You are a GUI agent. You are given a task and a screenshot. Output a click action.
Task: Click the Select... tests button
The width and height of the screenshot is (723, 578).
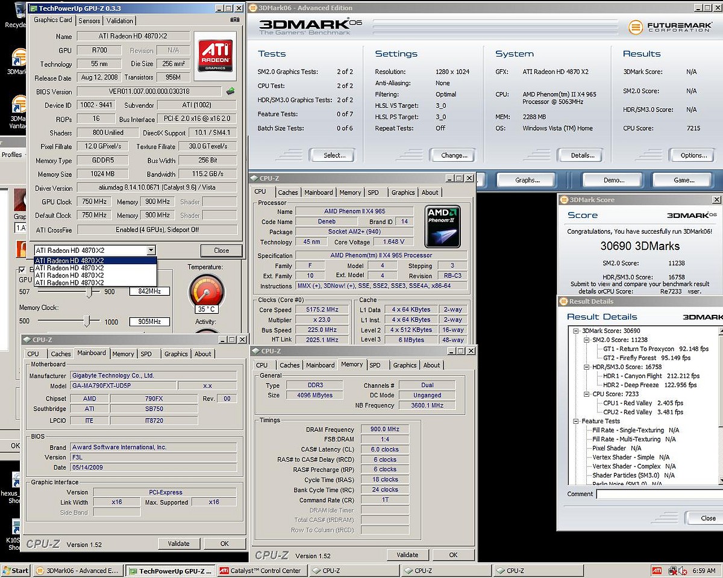click(x=332, y=155)
